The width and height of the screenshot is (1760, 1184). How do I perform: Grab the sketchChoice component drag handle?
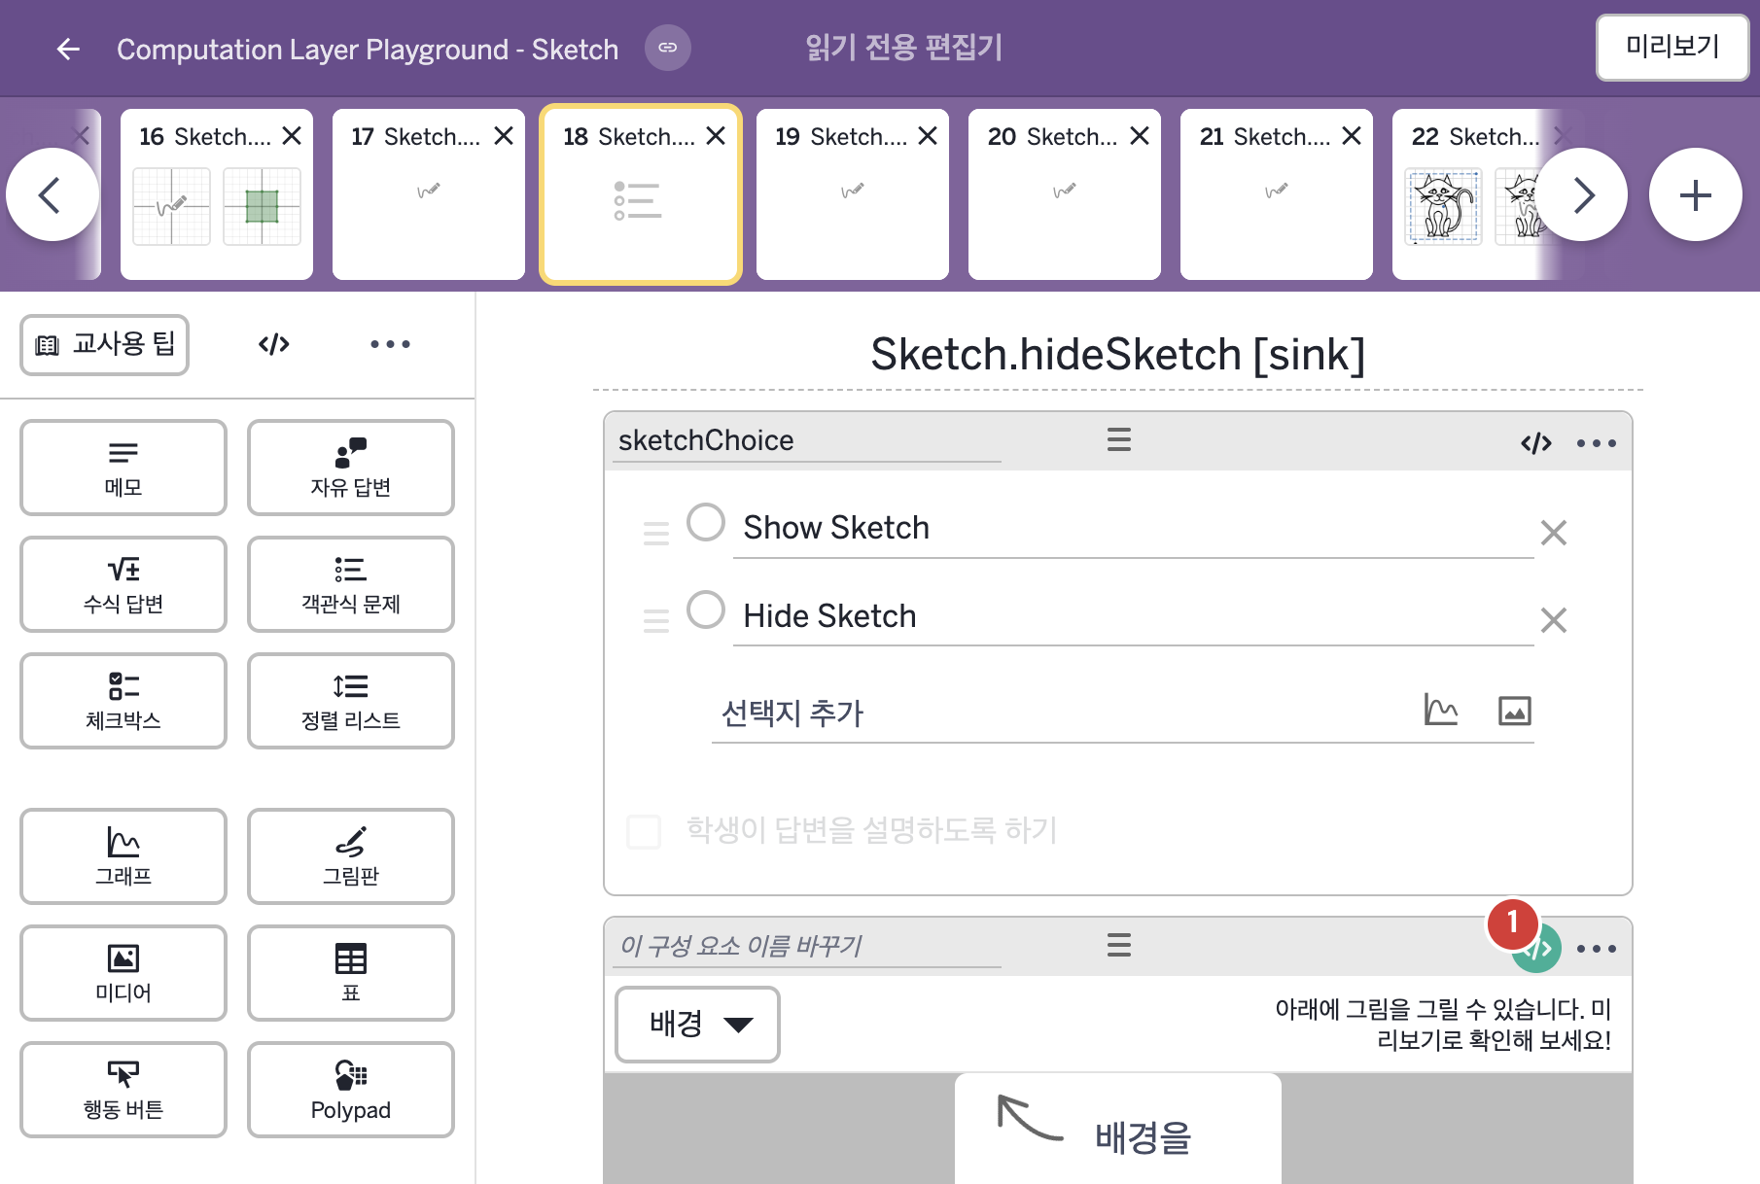[x=1119, y=439]
